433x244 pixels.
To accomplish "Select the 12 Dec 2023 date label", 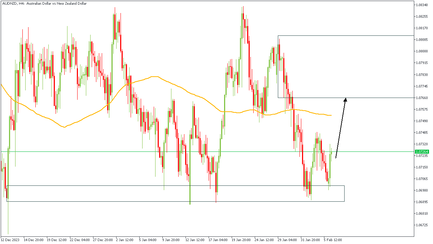I will [11, 239].
